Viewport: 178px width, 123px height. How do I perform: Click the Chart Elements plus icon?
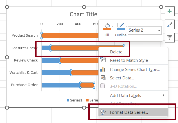169,11
